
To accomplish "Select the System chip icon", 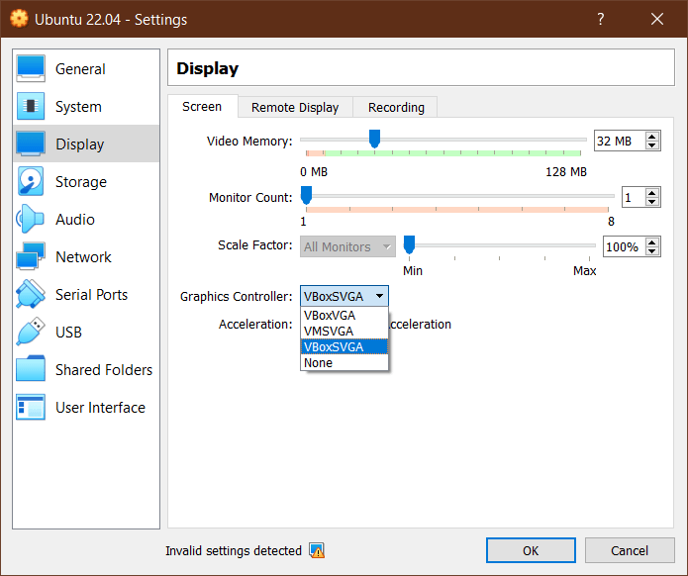I will point(31,106).
